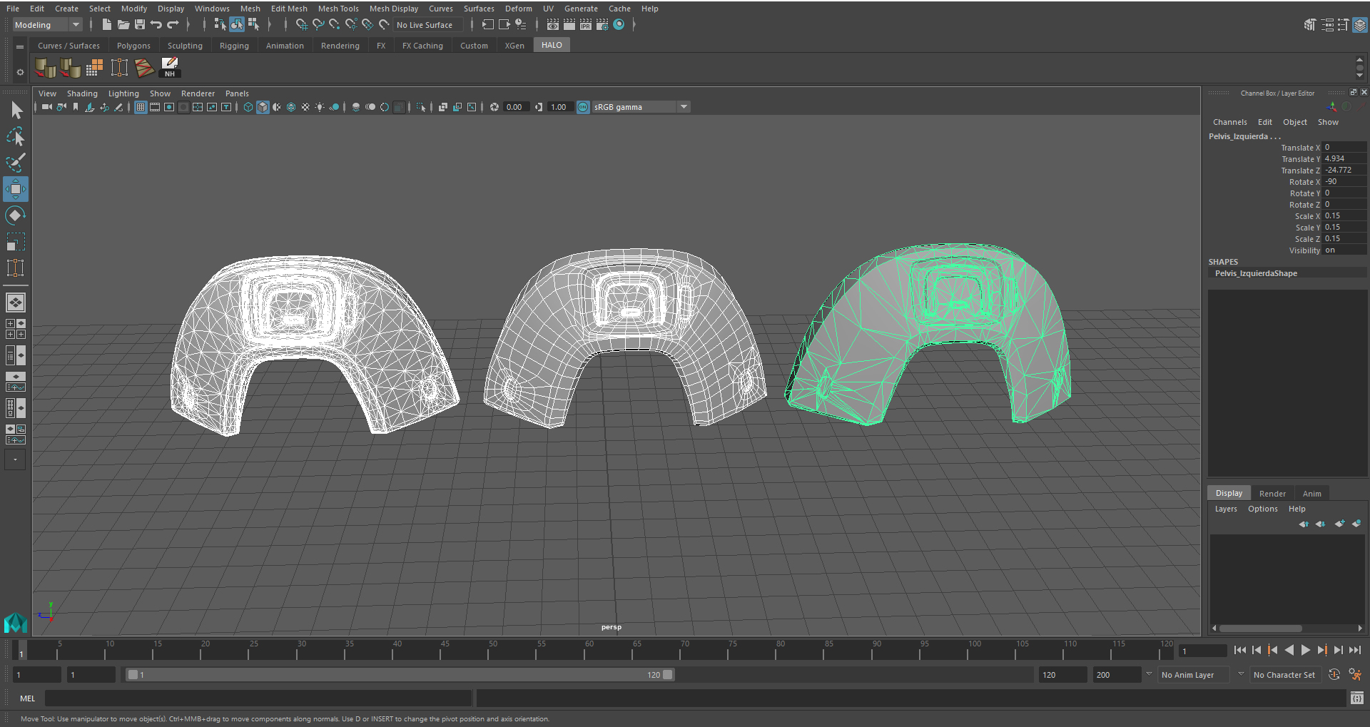The height and width of the screenshot is (727, 1370).
Task: Open the Modeling menu set dropdown
Action: coord(48,25)
